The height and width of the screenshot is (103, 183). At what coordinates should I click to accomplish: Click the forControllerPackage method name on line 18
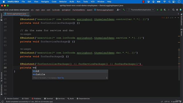click(56, 23)
